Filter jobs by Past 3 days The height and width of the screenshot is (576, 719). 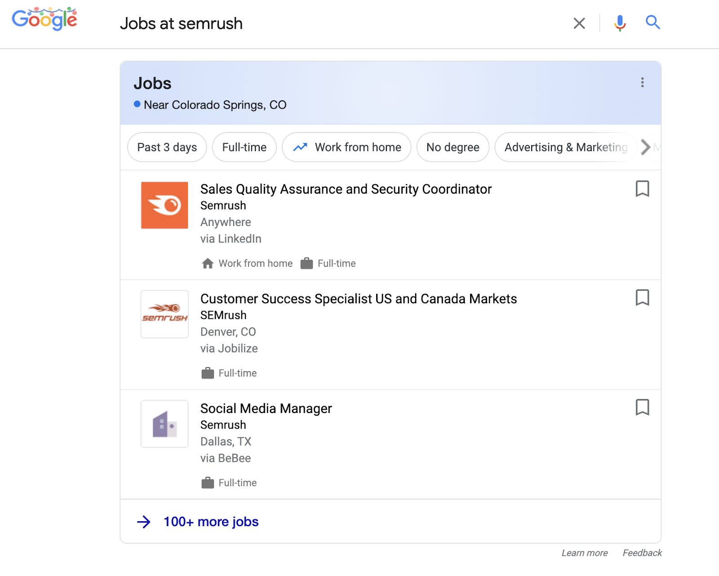tap(167, 147)
